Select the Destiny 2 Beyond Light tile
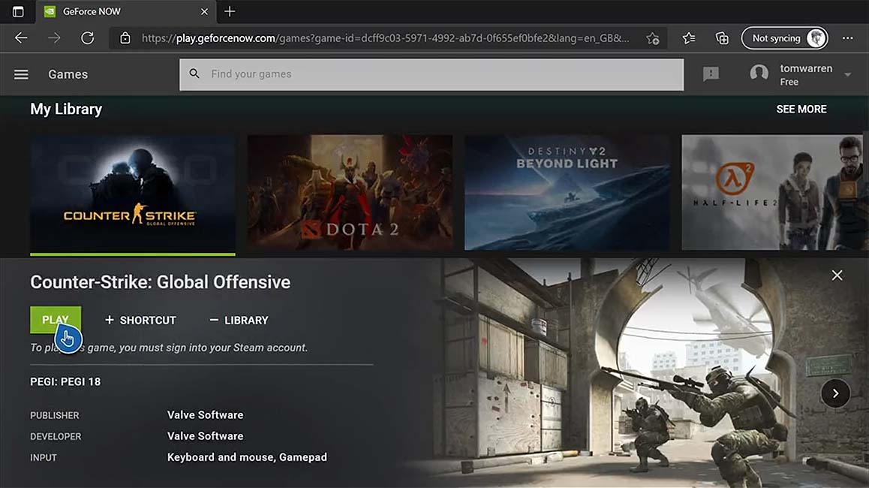The height and width of the screenshot is (488, 869). (x=567, y=192)
